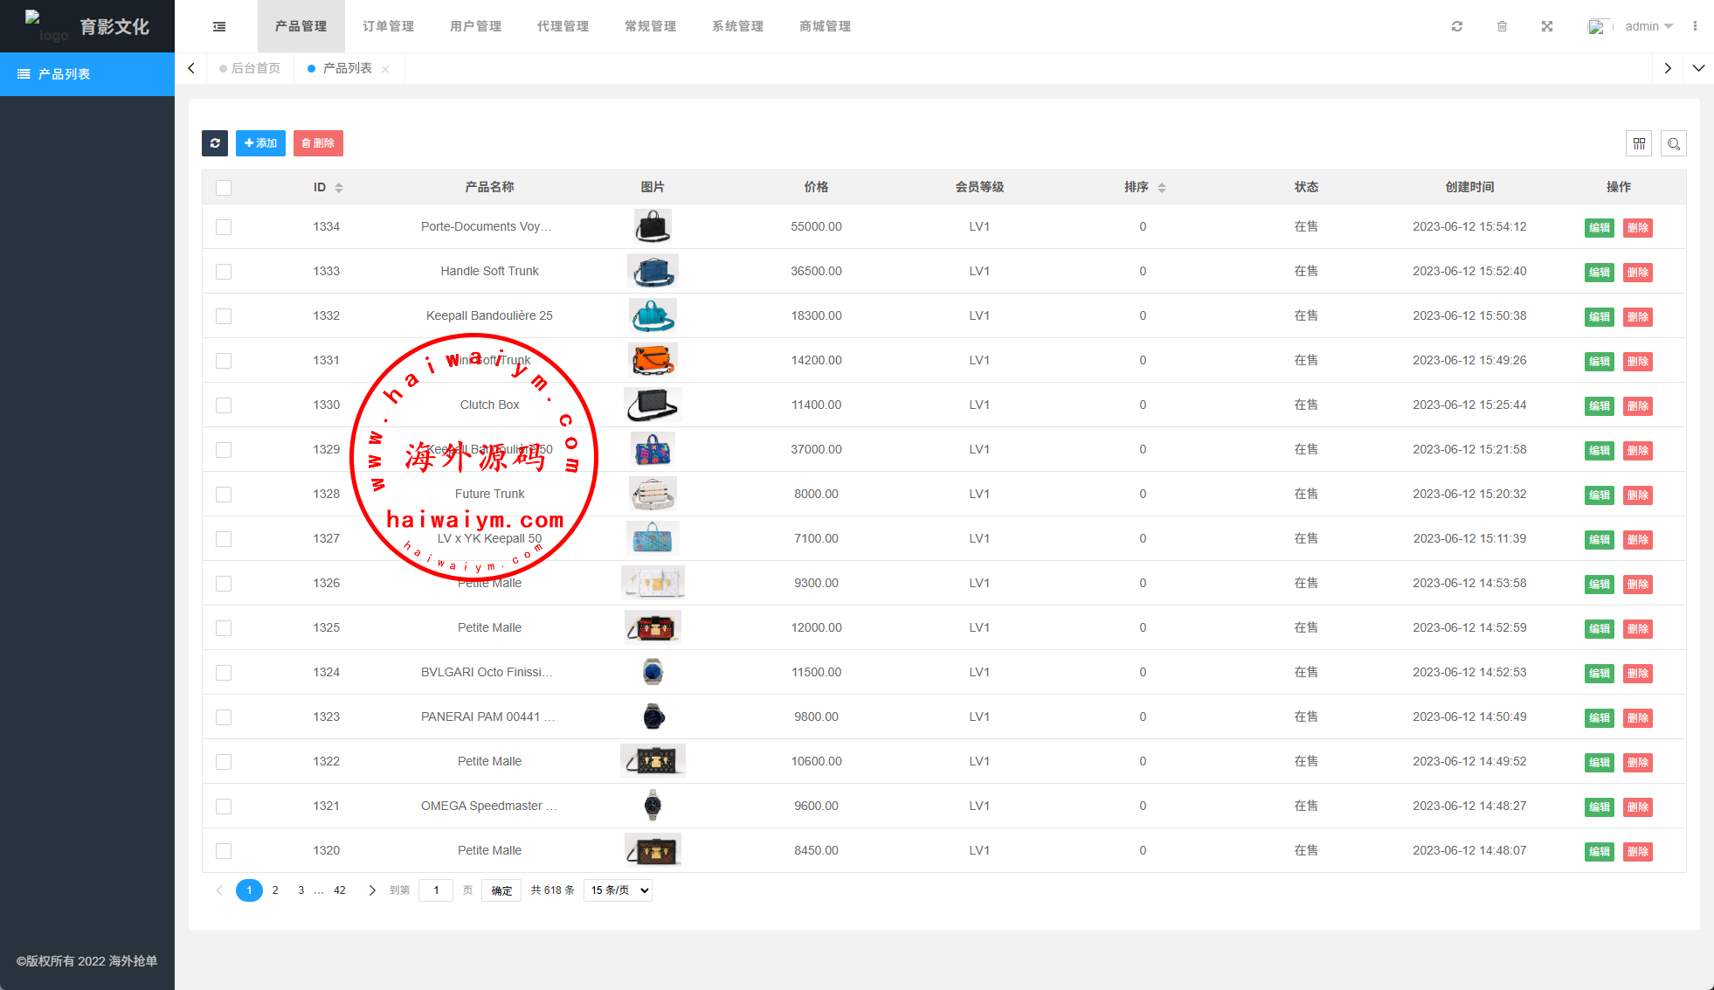Switch to the 后台首页 tab

pos(255,68)
